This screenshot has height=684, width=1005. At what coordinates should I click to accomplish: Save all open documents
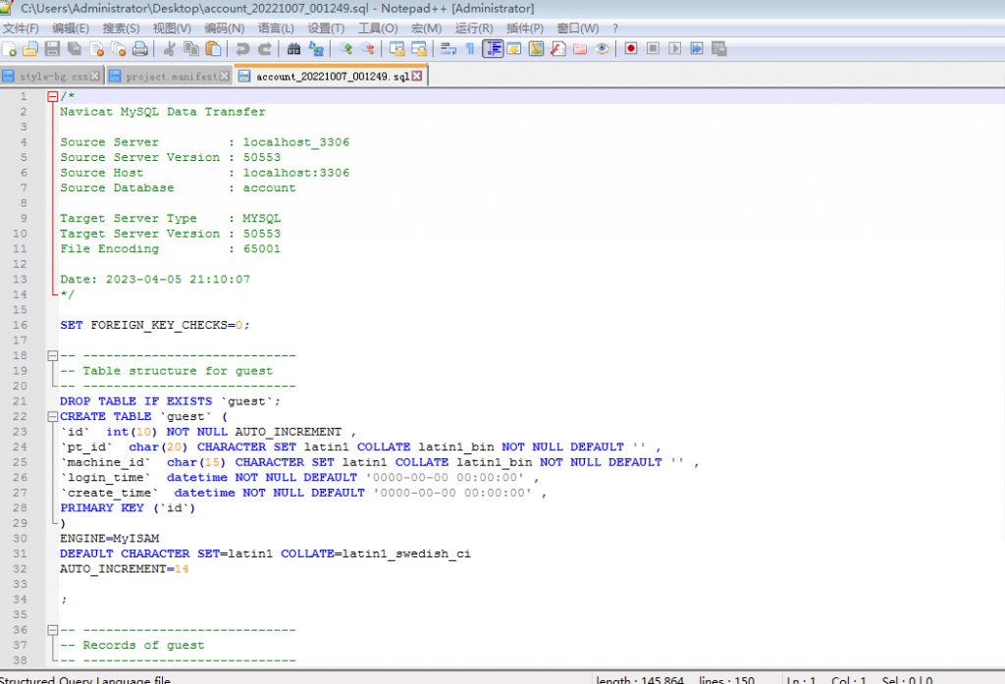[74, 47]
